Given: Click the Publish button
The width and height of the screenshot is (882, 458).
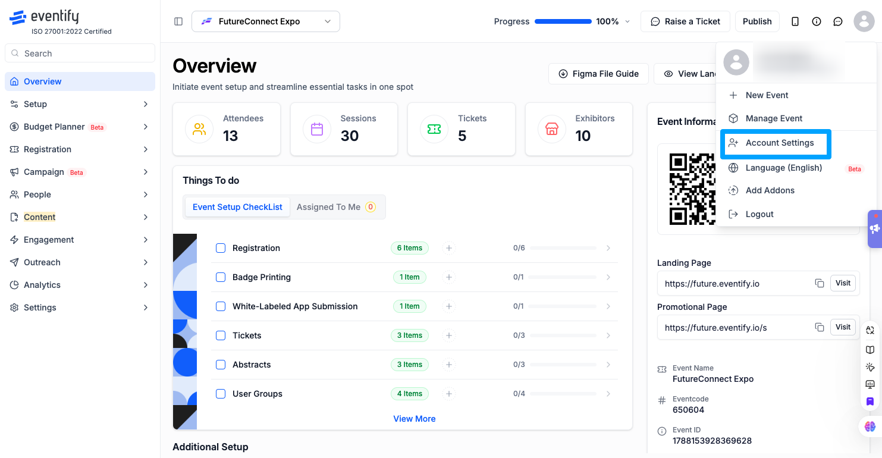Looking at the screenshot, I should (757, 21).
